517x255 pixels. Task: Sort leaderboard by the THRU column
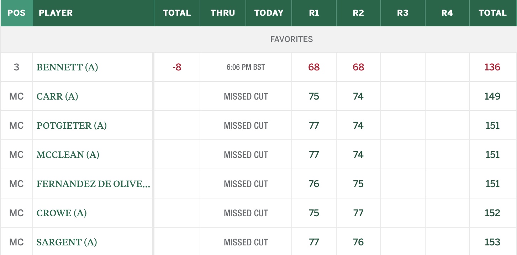[x=223, y=13]
